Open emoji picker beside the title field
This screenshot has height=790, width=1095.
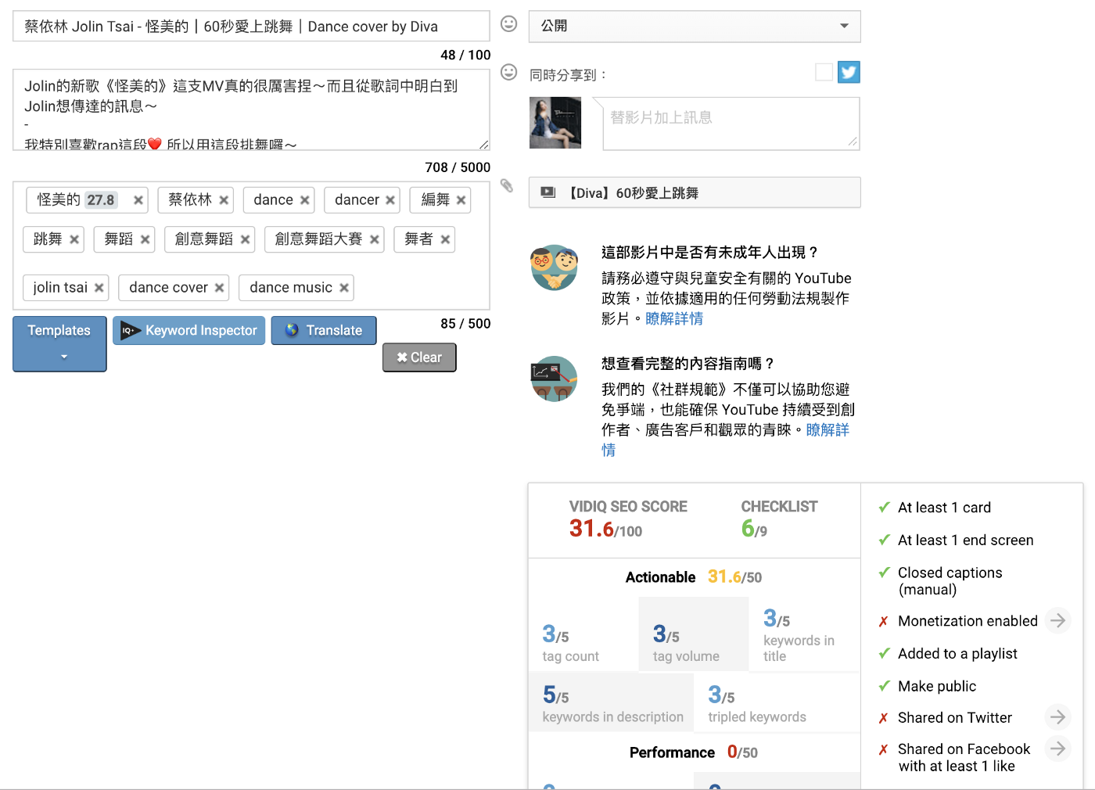[x=509, y=24]
